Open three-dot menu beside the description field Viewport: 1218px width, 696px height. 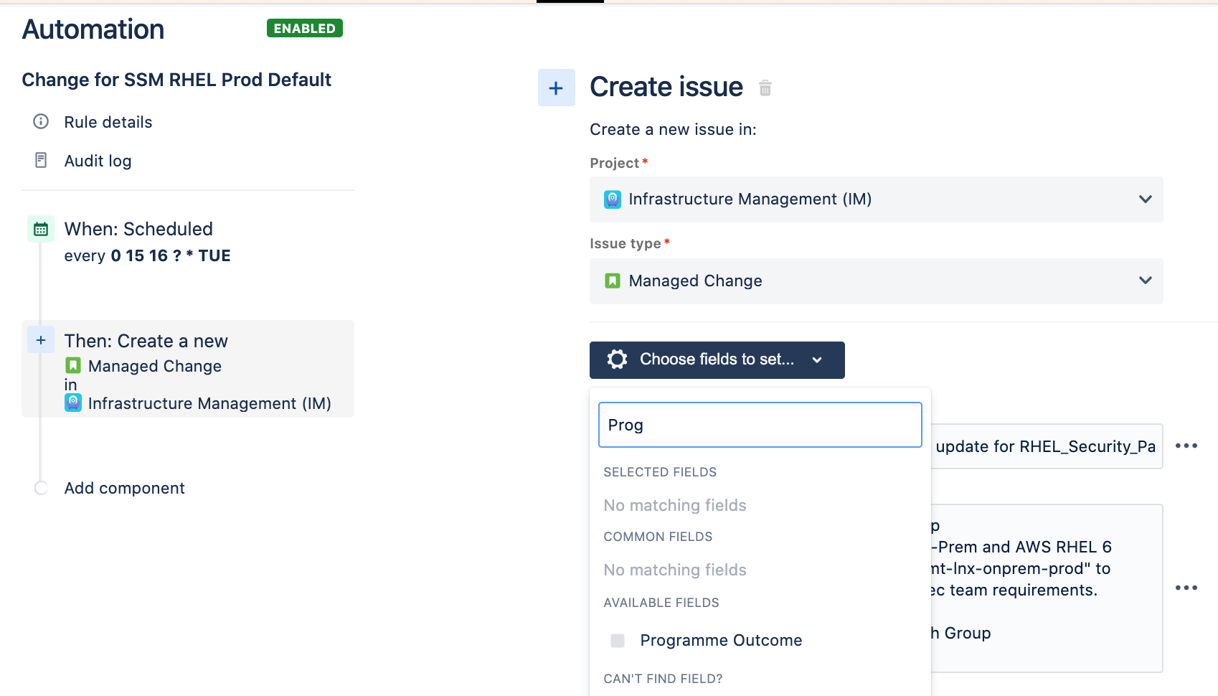tap(1186, 588)
